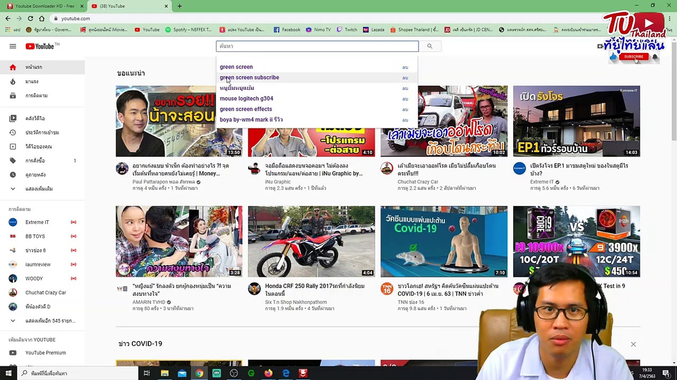Click the YouTube search input field
The image size is (677, 380).
[x=317, y=46]
